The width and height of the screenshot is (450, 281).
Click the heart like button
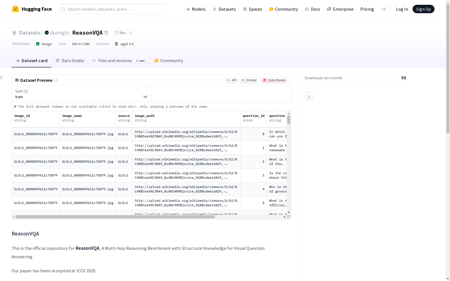click(120, 33)
